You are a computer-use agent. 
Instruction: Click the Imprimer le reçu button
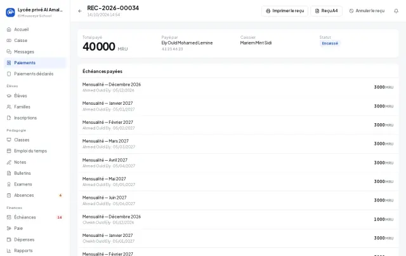285,11
